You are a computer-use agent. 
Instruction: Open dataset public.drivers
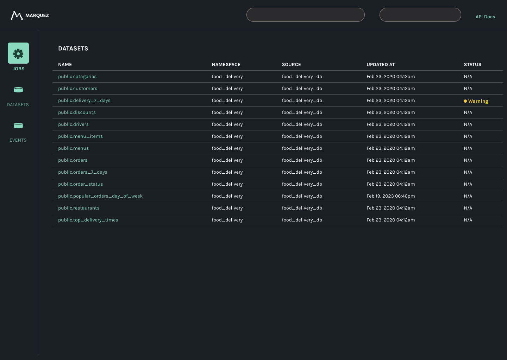pos(73,124)
